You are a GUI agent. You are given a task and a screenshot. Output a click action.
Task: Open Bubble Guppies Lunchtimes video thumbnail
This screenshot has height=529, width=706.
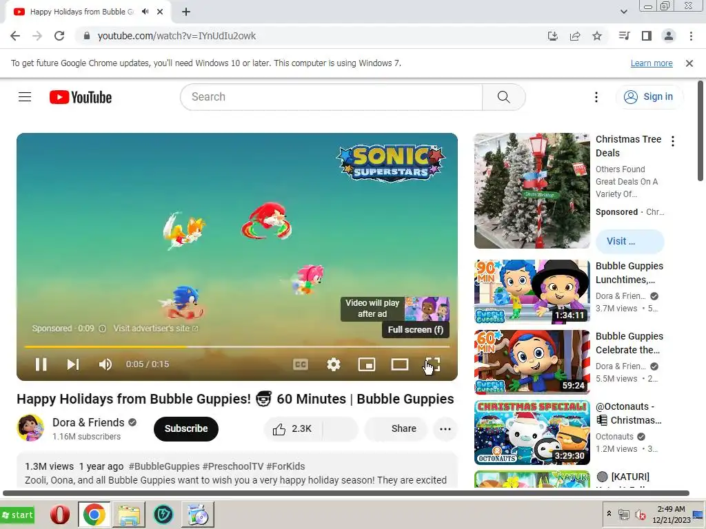pyautogui.click(x=532, y=291)
